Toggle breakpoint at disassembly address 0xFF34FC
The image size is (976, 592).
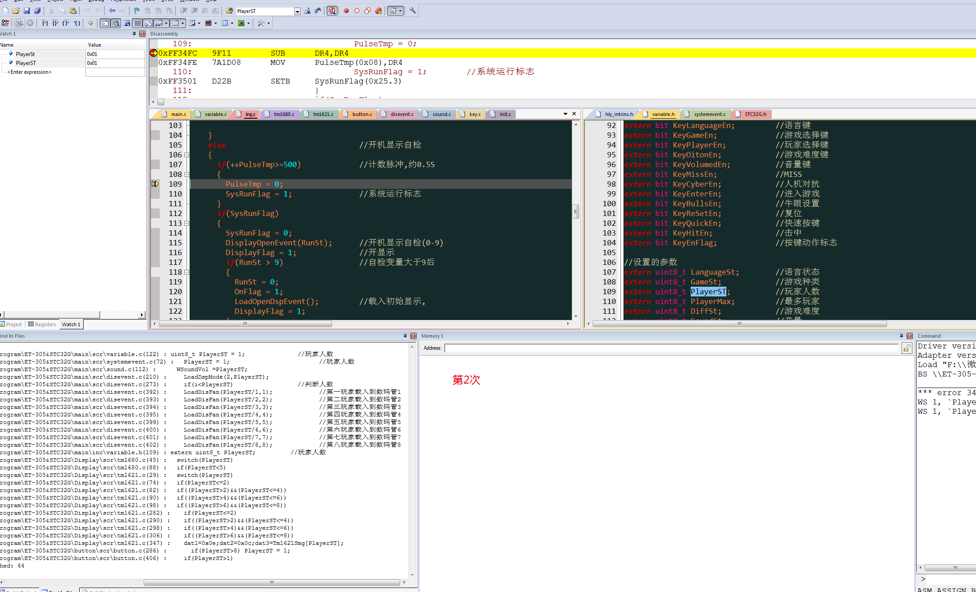pos(154,53)
